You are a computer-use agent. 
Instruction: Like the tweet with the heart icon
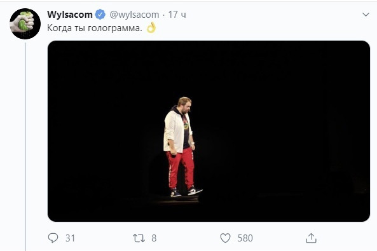[225, 238]
